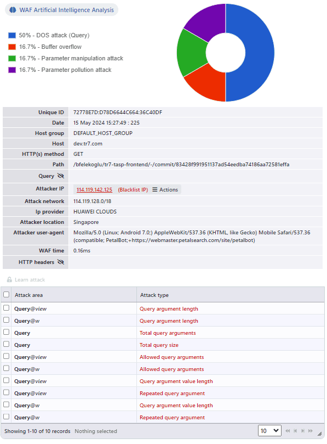The width and height of the screenshot is (327, 444).
Task: Select the Total query arguments attack type
Action: point(168,333)
